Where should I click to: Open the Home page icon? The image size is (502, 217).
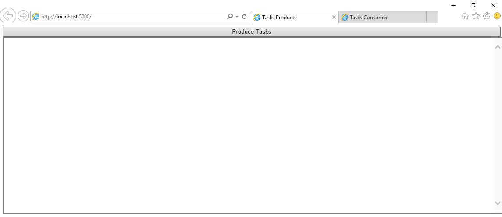pyautogui.click(x=465, y=16)
